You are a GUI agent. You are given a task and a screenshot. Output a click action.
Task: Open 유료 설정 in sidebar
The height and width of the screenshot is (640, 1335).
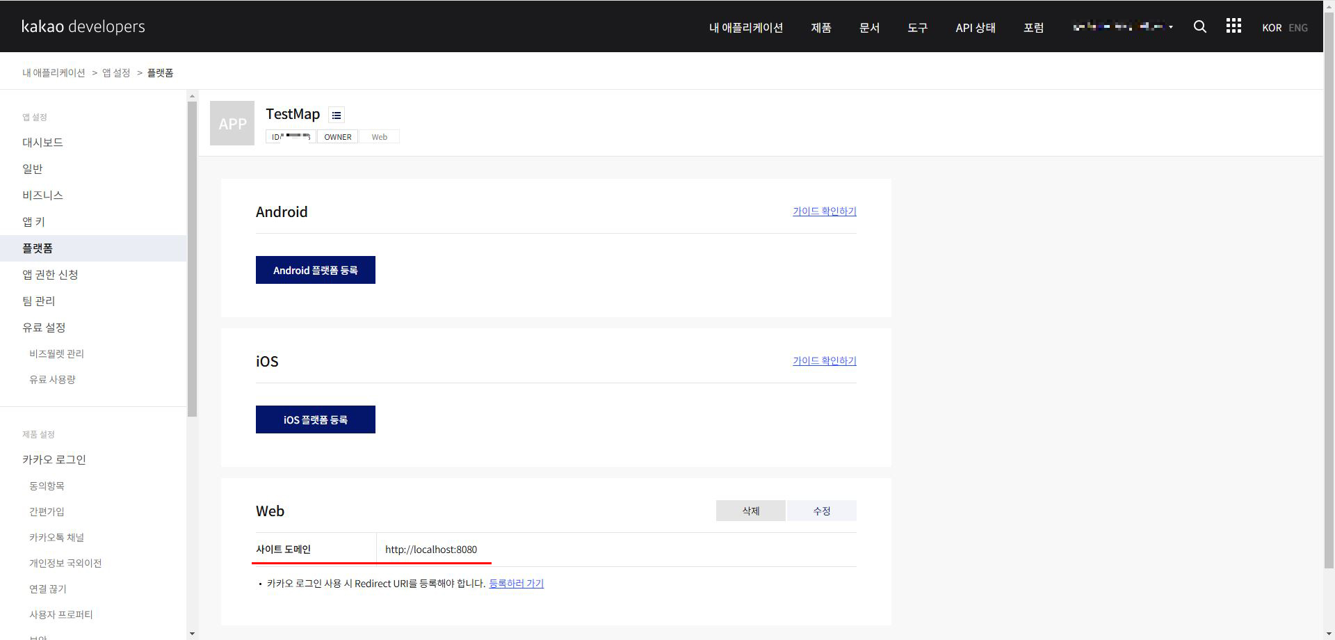pos(44,327)
